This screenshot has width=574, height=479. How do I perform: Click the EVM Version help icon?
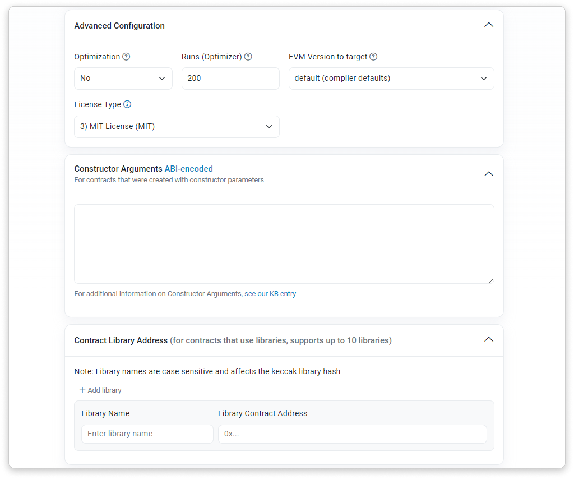click(x=373, y=57)
